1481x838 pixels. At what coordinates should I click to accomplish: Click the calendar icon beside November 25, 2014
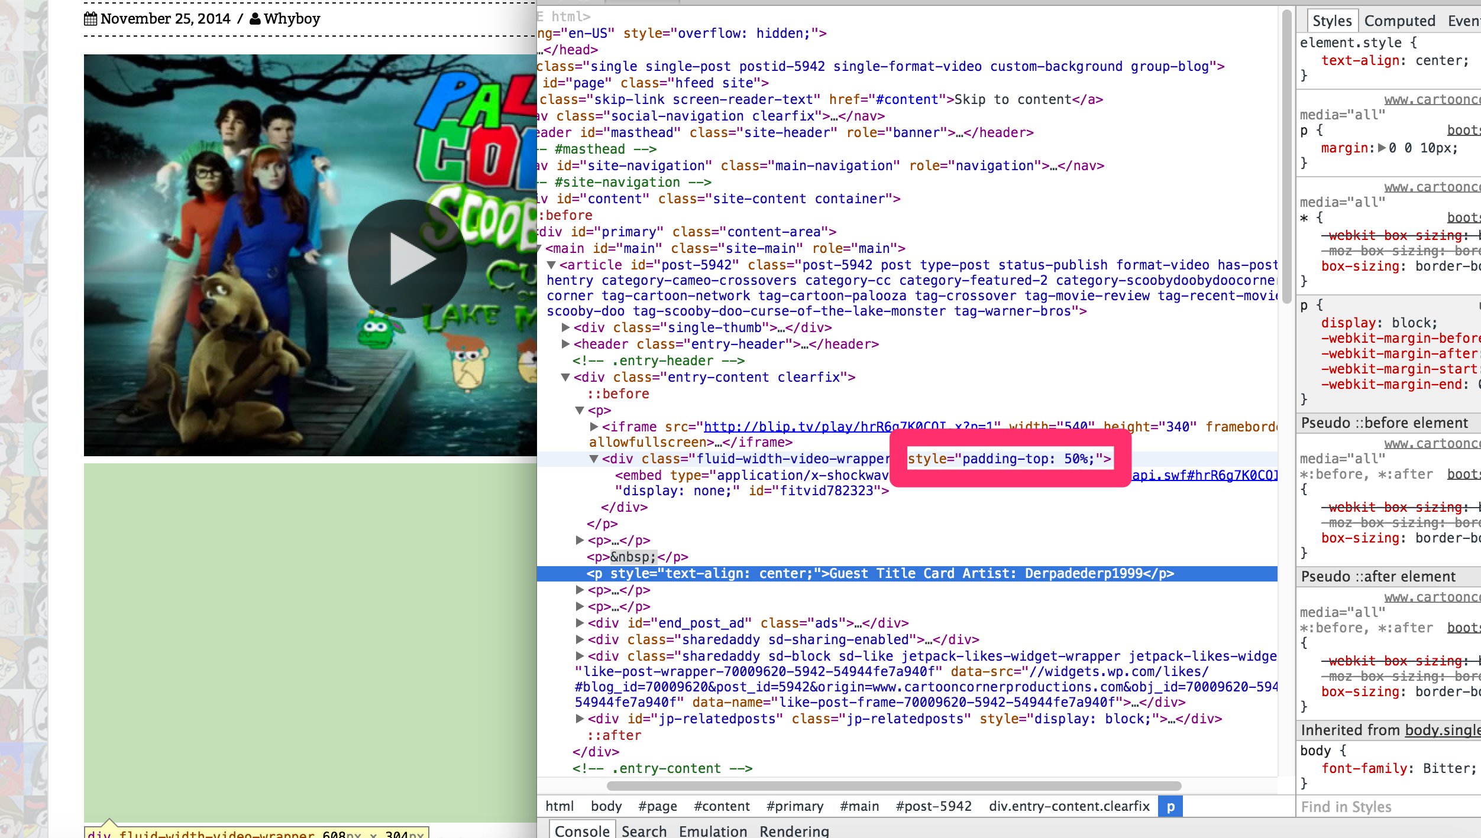pyautogui.click(x=90, y=19)
